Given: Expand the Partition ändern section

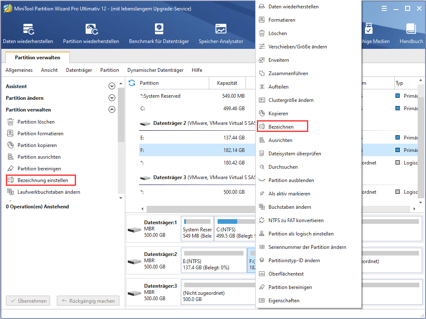Looking at the screenshot, I should (x=112, y=98).
